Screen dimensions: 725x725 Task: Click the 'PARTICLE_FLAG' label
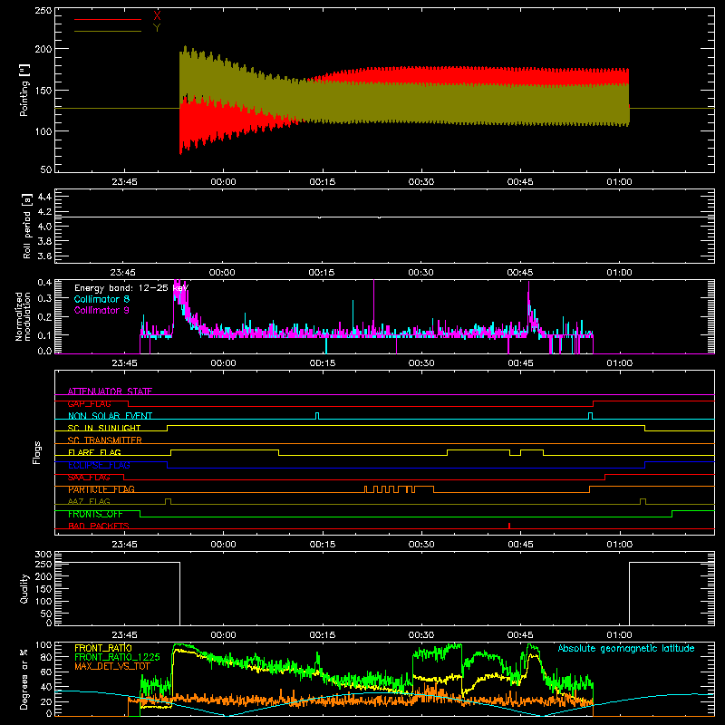[x=101, y=489]
